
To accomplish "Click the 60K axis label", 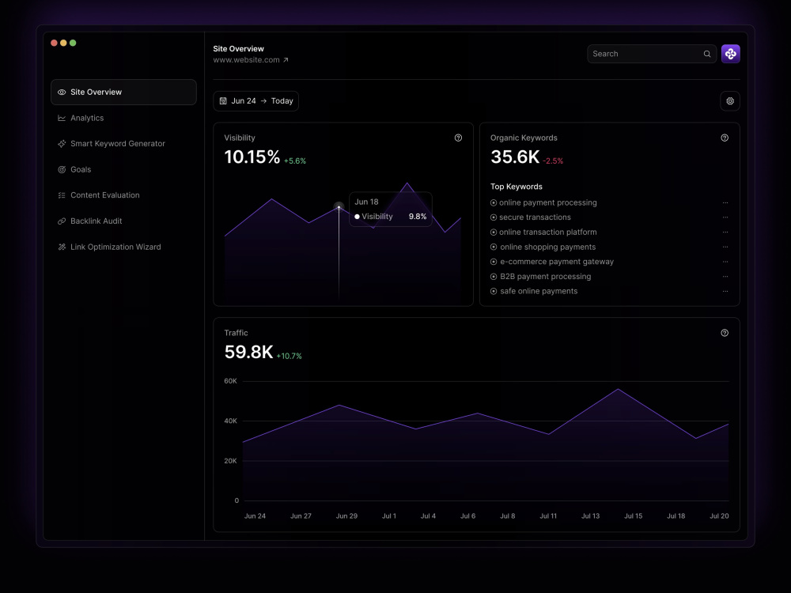I will click(x=230, y=381).
